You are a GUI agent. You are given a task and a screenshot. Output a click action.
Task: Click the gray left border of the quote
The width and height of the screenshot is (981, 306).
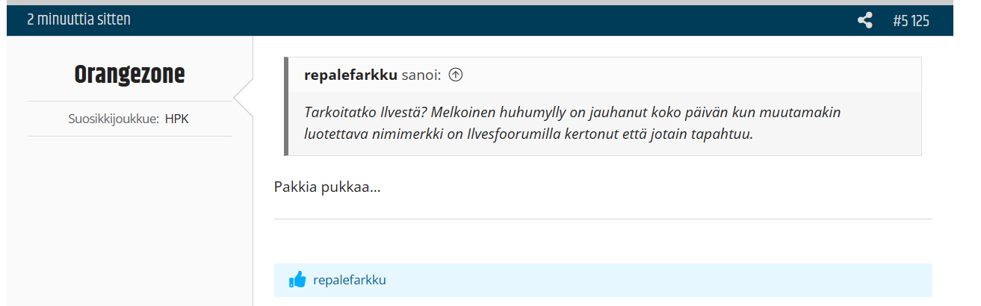tap(286, 106)
